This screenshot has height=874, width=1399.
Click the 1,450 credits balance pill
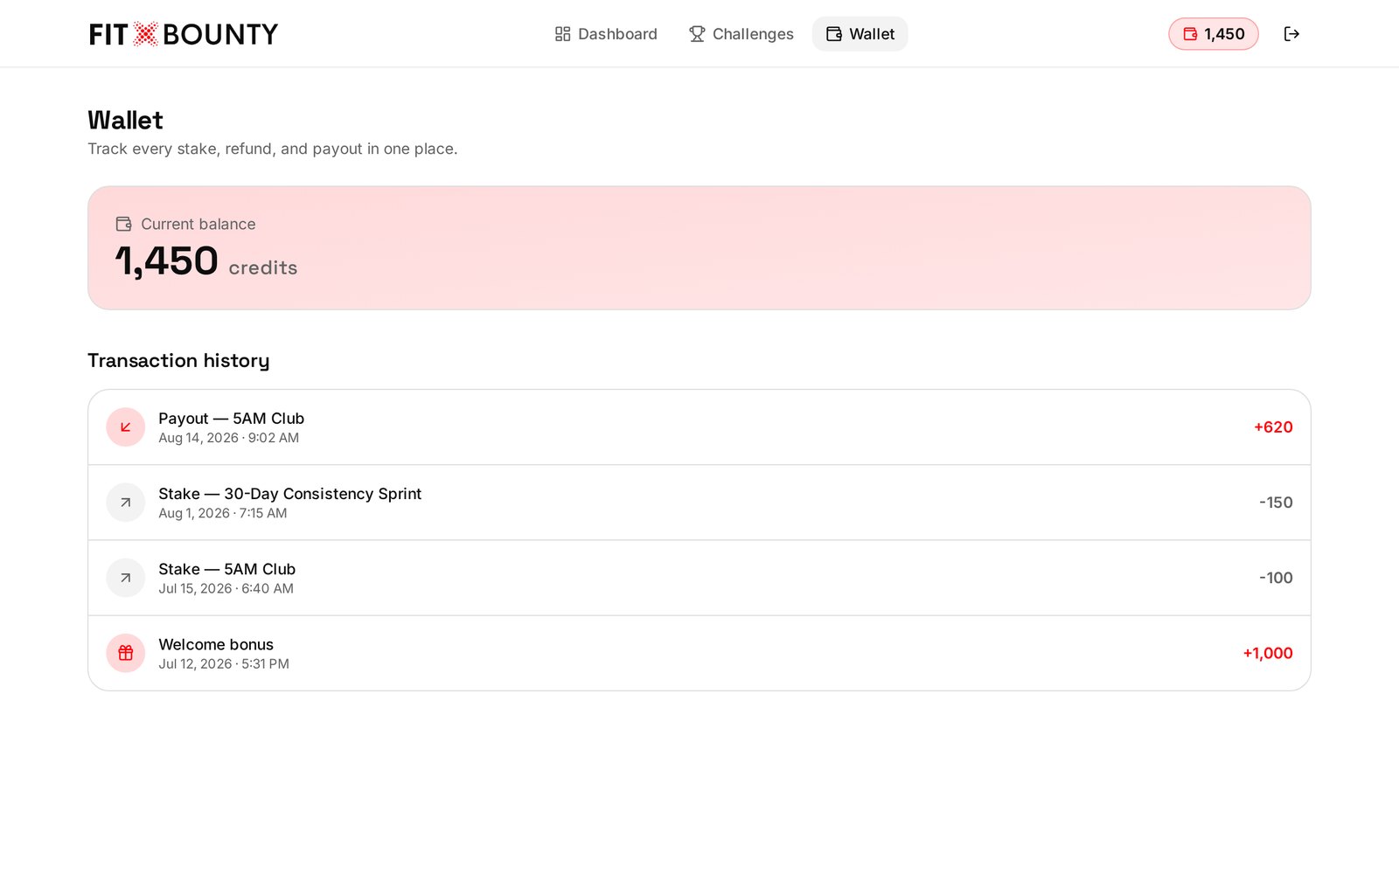pyautogui.click(x=1214, y=34)
